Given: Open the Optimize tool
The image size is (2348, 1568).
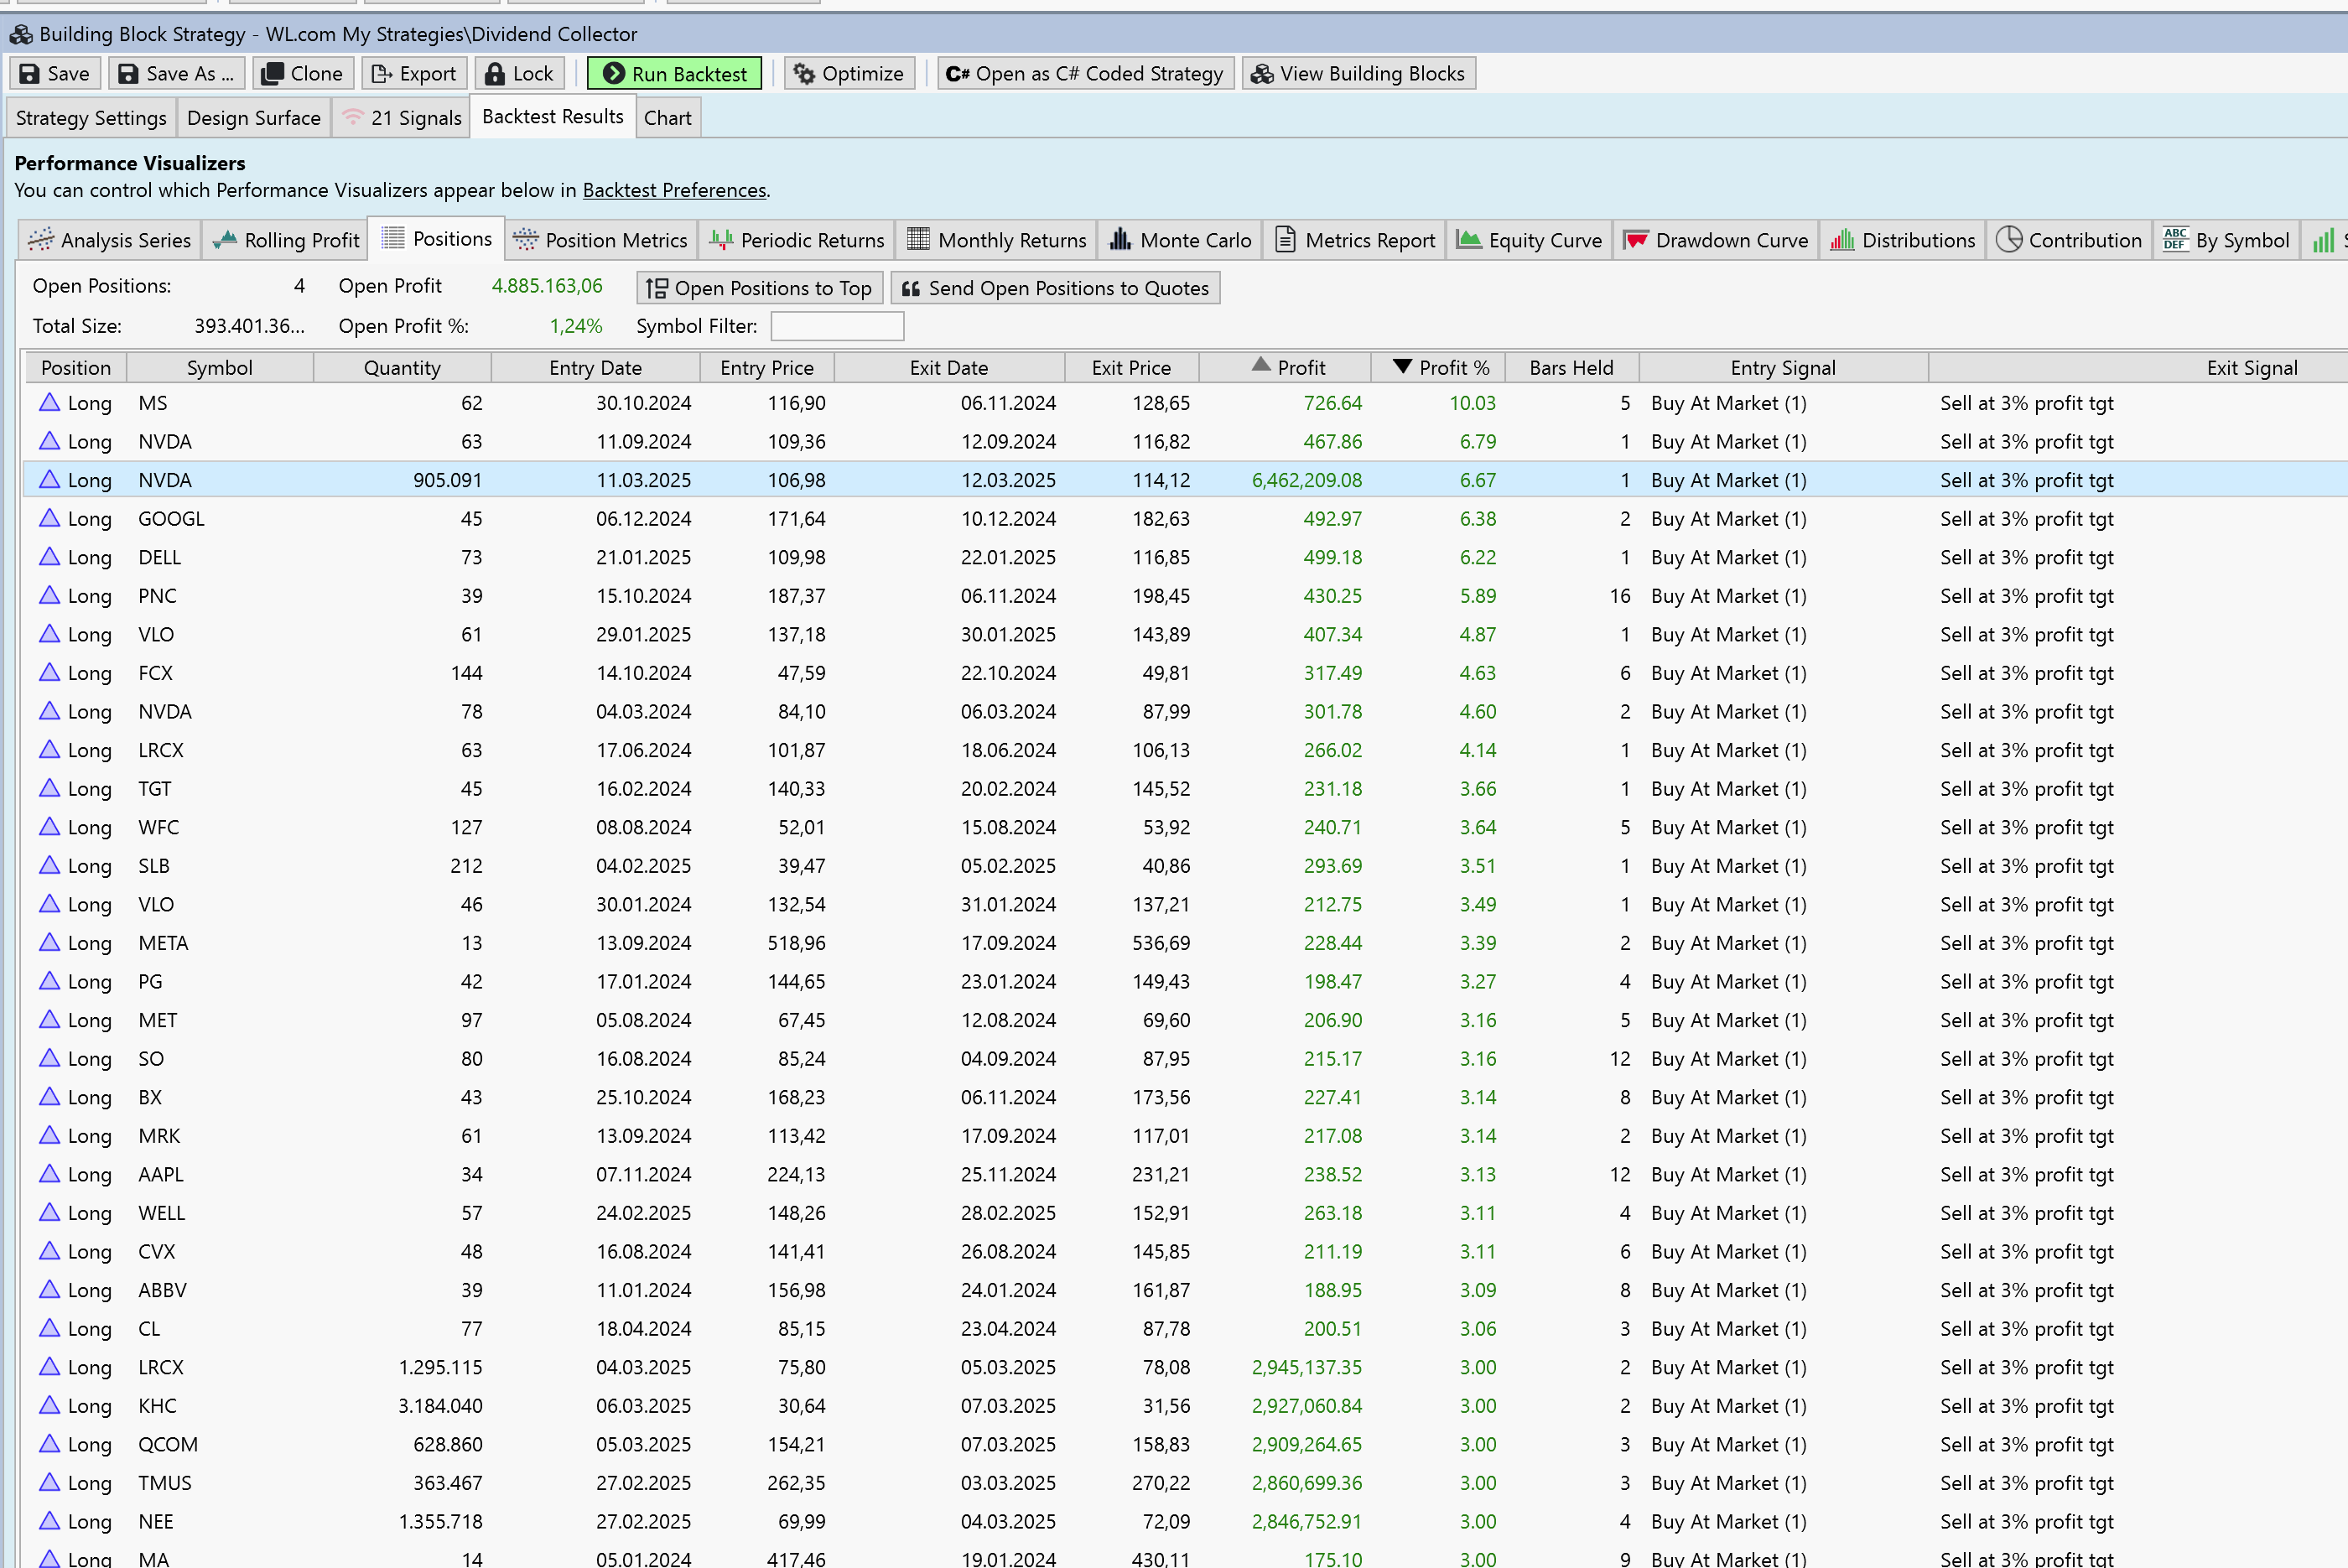Looking at the screenshot, I should coord(849,74).
